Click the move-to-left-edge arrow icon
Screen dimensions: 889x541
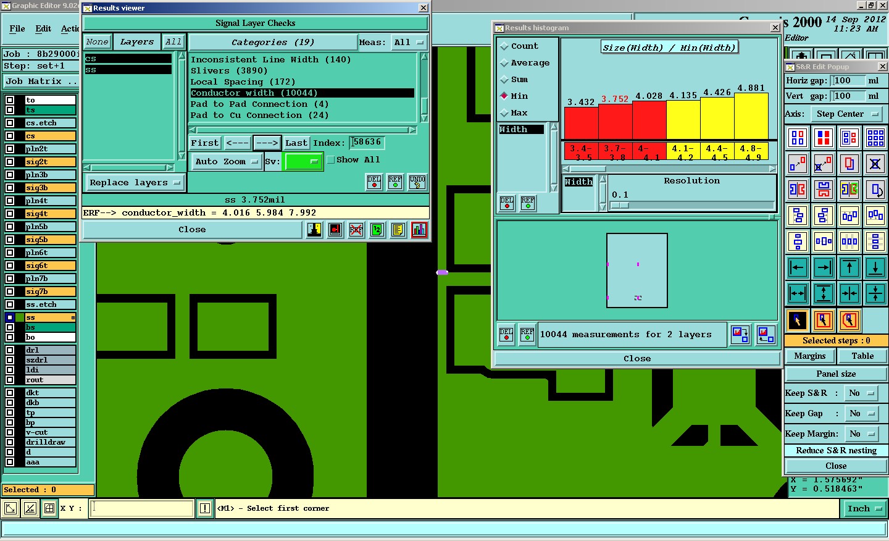click(798, 267)
